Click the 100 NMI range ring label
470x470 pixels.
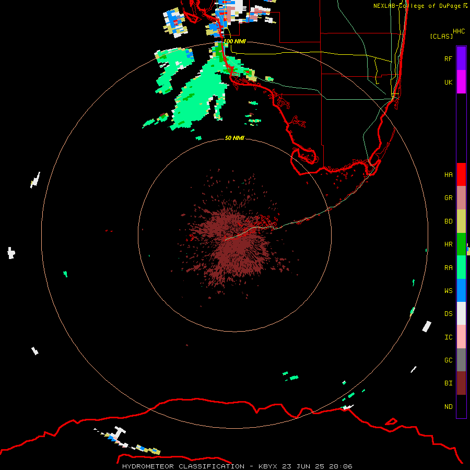pyautogui.click(x=234, y=41)
